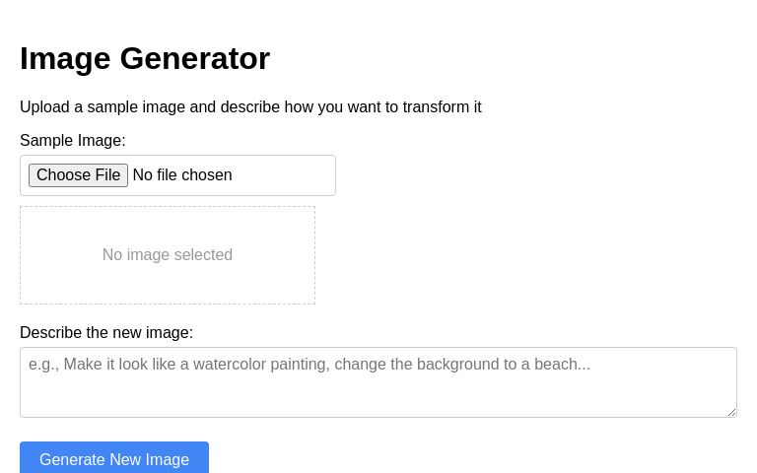Click the "Sample Image:" label
The image size is (757, 473).
(x=73, y=141)
